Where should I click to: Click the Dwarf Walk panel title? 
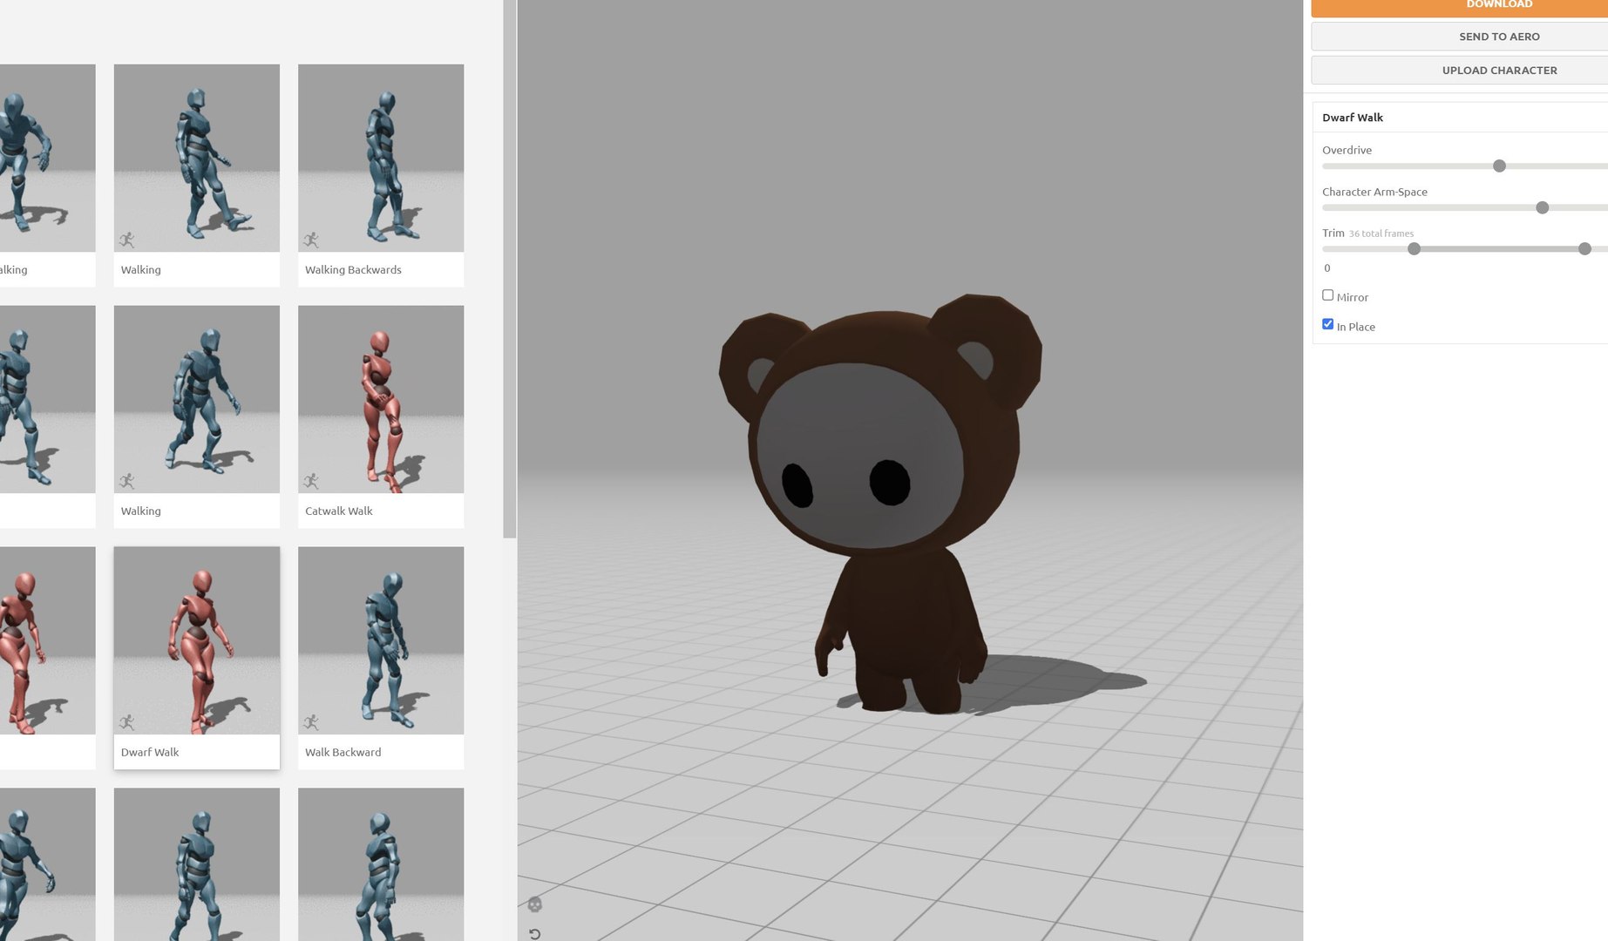1353,118
